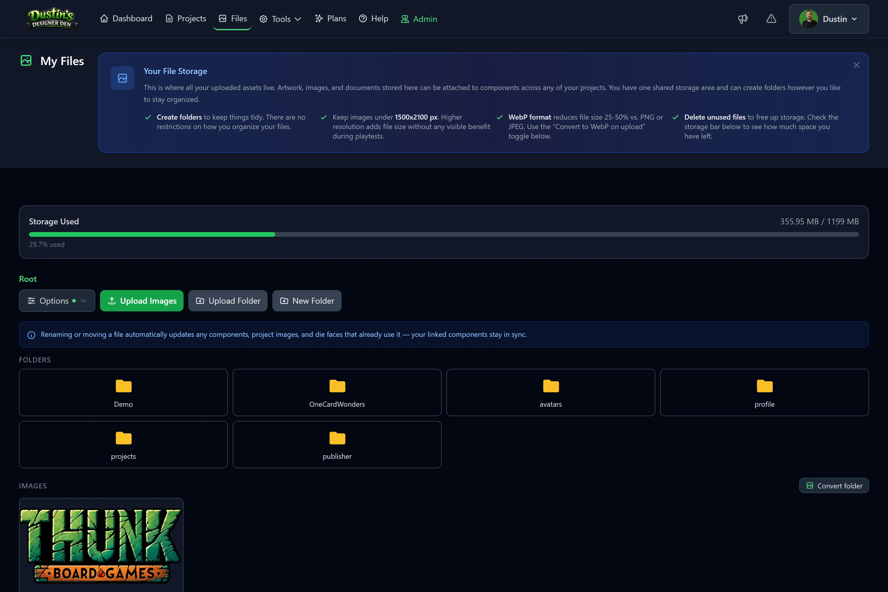Click the Dashboard house icon
Screen dimensions: 888x592
pos(104,18)
